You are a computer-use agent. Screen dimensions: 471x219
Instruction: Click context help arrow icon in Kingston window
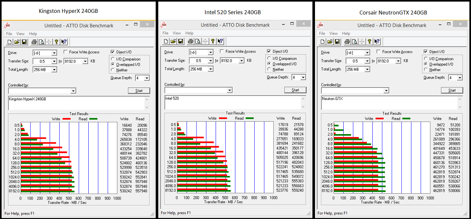pyautogui.click(x=64, y=42)
